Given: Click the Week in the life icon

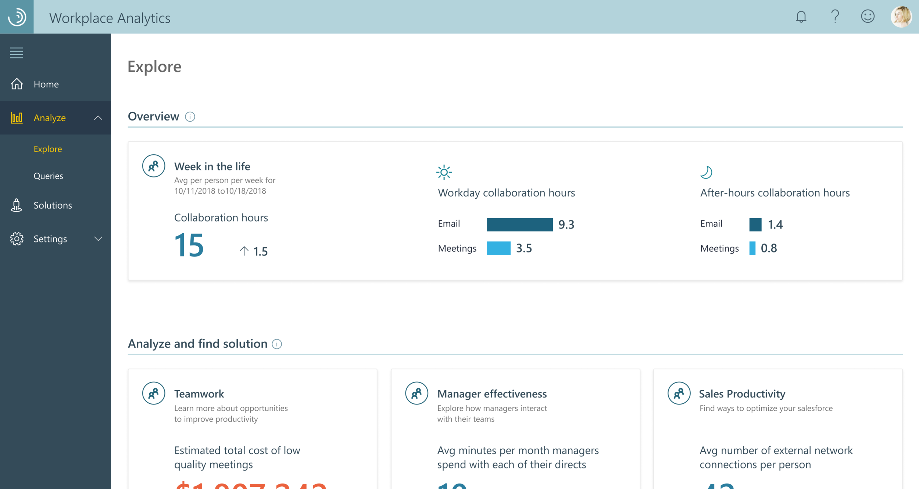Looking at the screenshot, I should 154,166.
